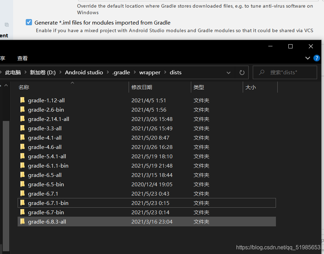This screenshot has width=324, height=254.
Task: Navigate to 此电脑 in address bar
Action: (13, 73)
